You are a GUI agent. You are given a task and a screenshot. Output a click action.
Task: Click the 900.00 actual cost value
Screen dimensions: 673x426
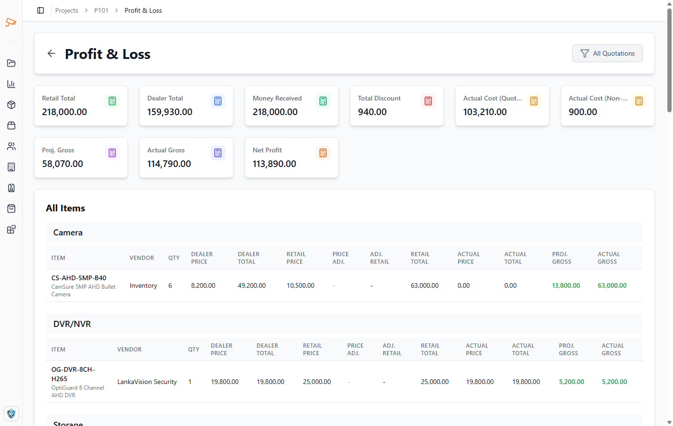pos(583,112)
